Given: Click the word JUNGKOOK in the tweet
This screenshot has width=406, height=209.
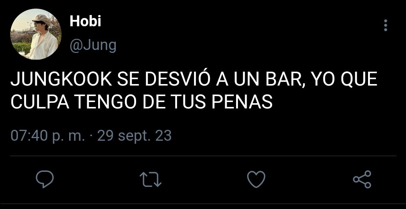Looking at the screenshot, I should coord(61,80).
